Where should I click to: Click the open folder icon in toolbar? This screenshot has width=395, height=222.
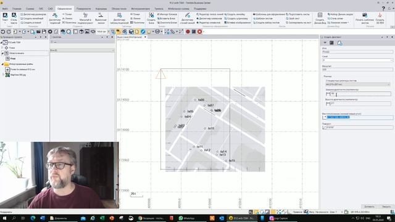pos(38,31)
